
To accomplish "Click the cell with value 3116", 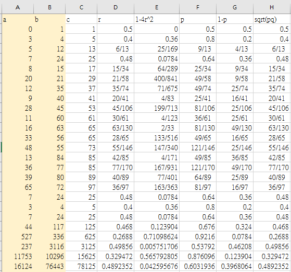I will pos(49,247).
